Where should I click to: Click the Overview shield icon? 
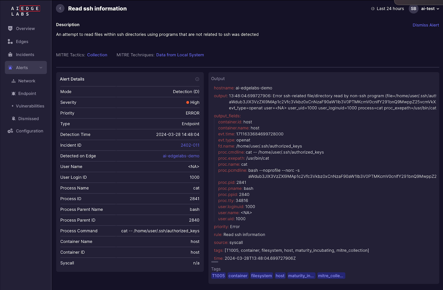[x=10, y=28]
